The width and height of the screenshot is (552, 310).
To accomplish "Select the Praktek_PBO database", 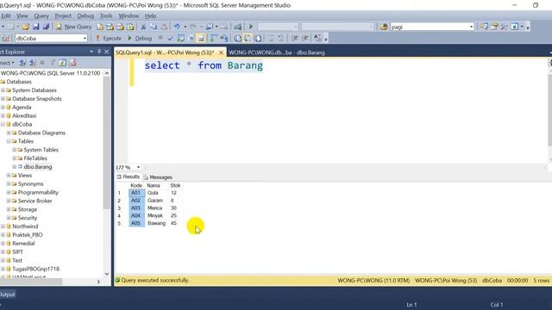I will coord(27,235).
